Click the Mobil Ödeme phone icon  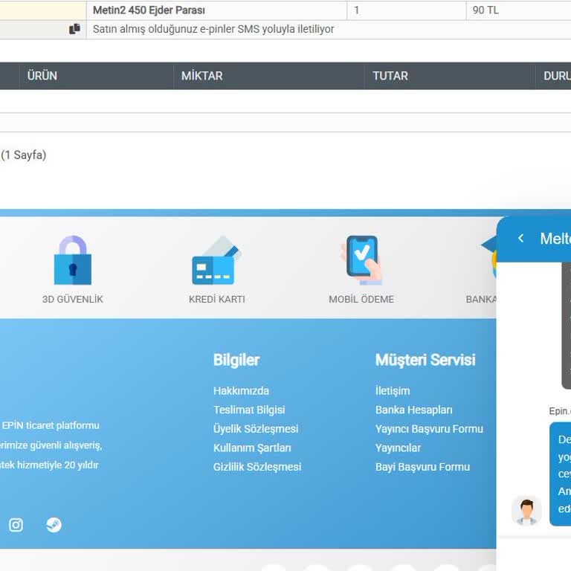click(361, 260)
